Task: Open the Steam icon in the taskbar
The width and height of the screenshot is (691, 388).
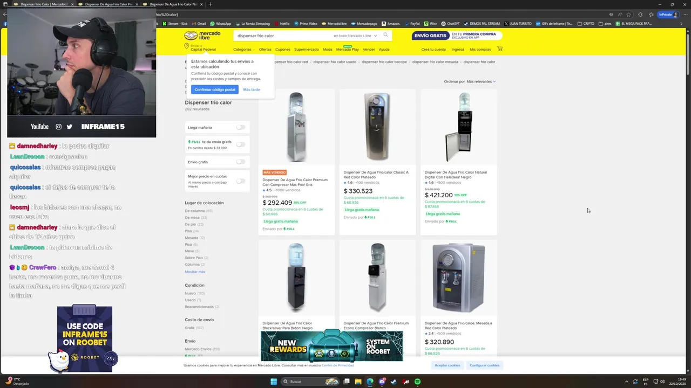Action: [394, 382]
